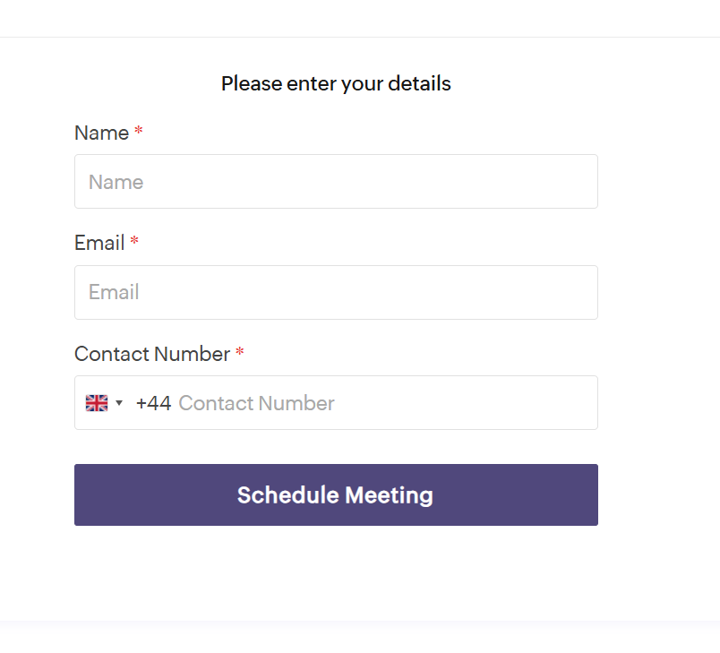Focus the Name input field

[336, 181]
